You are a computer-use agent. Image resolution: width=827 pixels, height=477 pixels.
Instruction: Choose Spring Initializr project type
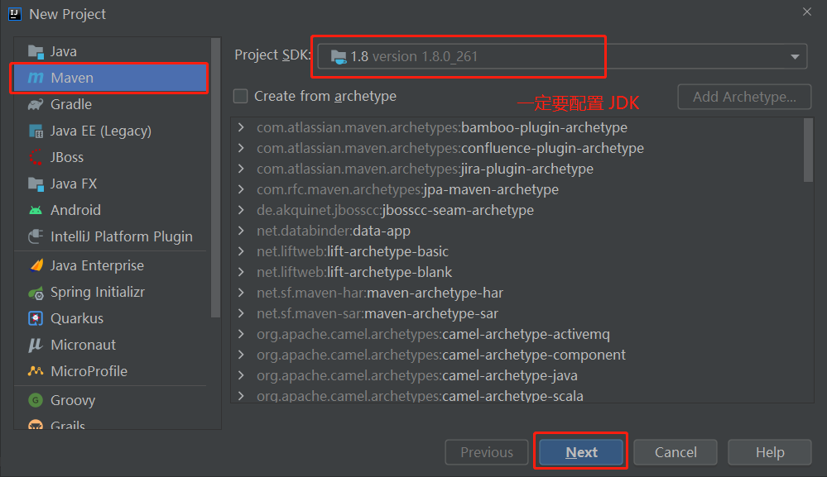click(110, 292)
